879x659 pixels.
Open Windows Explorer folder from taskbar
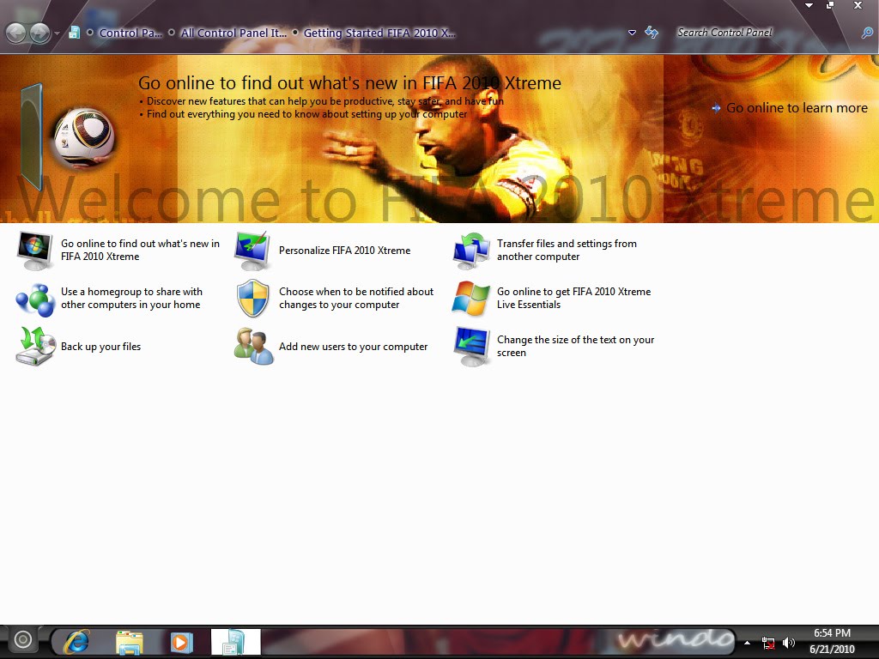pyautogui.click(x=130, y=642)
